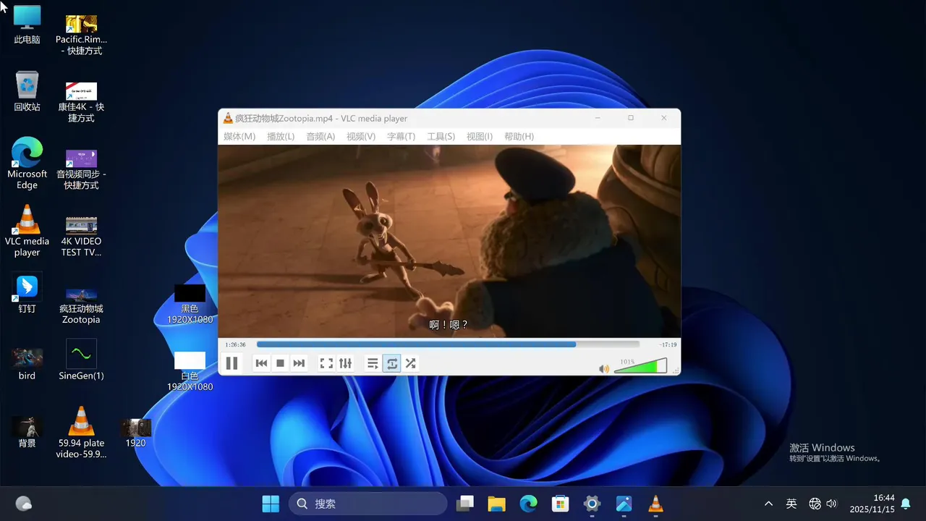Open Settings gear in taskbar

(x=592, y=504)
